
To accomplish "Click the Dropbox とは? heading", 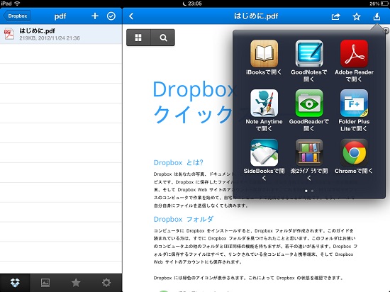I will (x=178, y=162).
